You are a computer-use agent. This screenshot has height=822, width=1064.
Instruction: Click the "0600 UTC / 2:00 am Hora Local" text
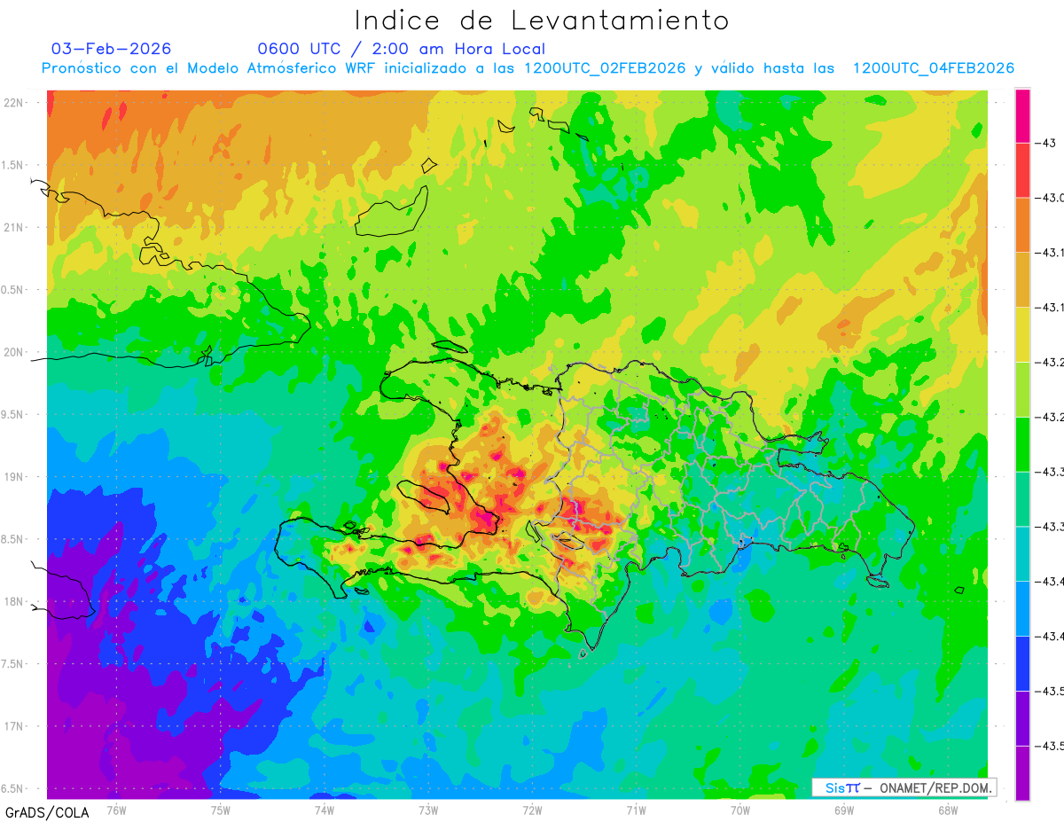(402, 50)
